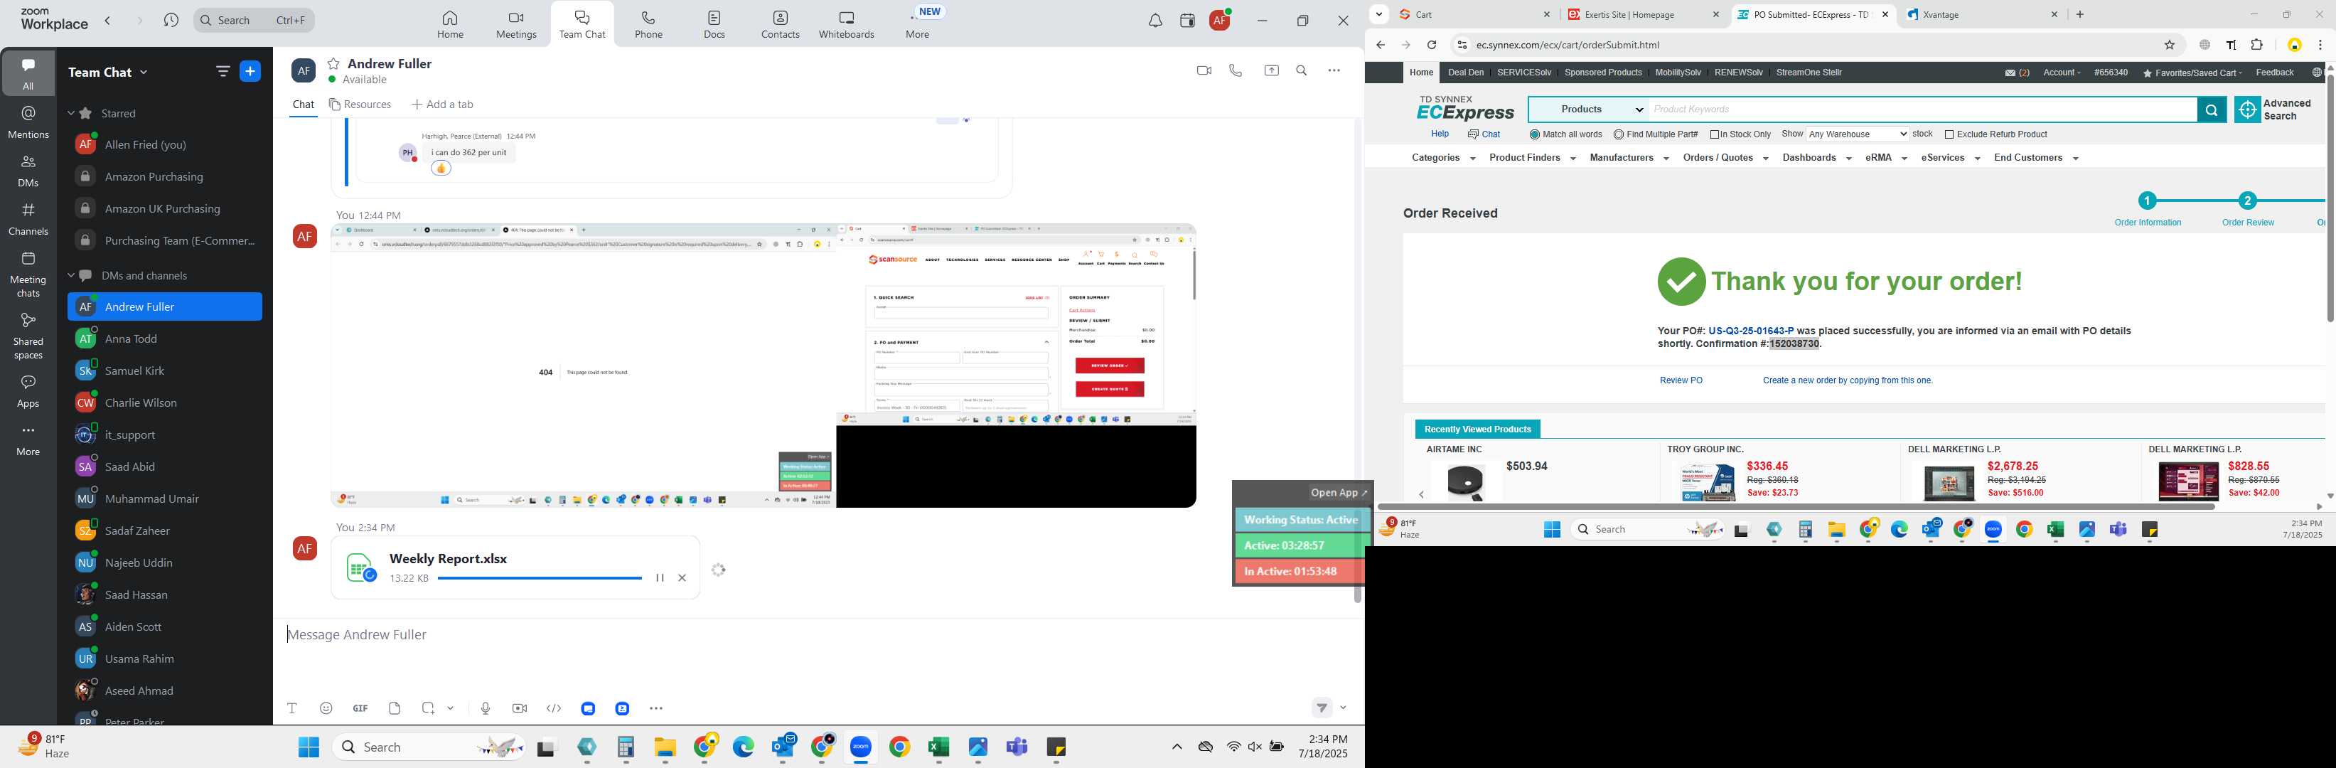
Task: Insert a GIF in the message
Action: (x=360, y=708)
